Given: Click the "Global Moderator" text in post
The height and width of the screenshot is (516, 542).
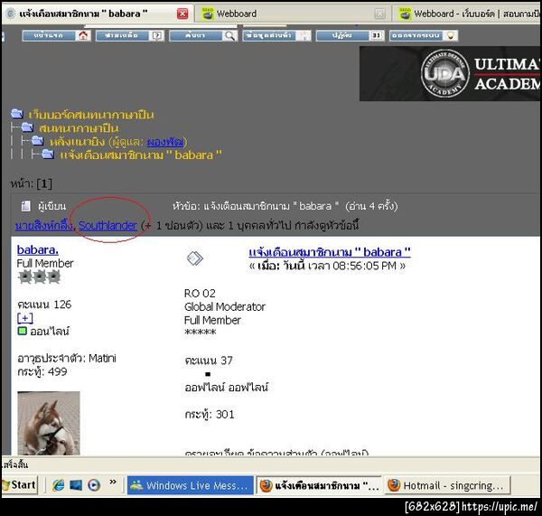Looking at the screenshot, I should coord(225,306).
